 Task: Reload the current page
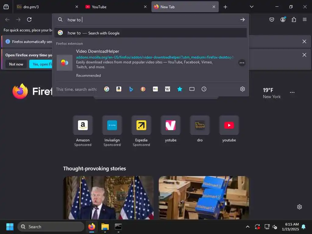(29, 19)
